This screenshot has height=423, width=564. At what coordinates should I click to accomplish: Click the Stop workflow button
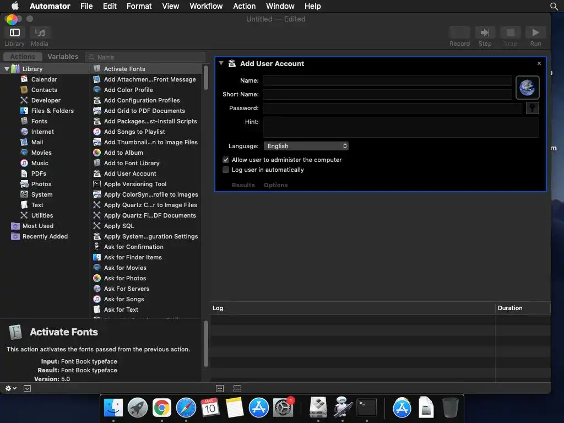pos(510,32)
